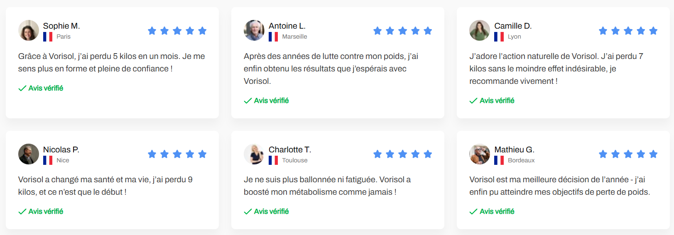Click the French flag next to Toulouse

[x=273, y=160]
